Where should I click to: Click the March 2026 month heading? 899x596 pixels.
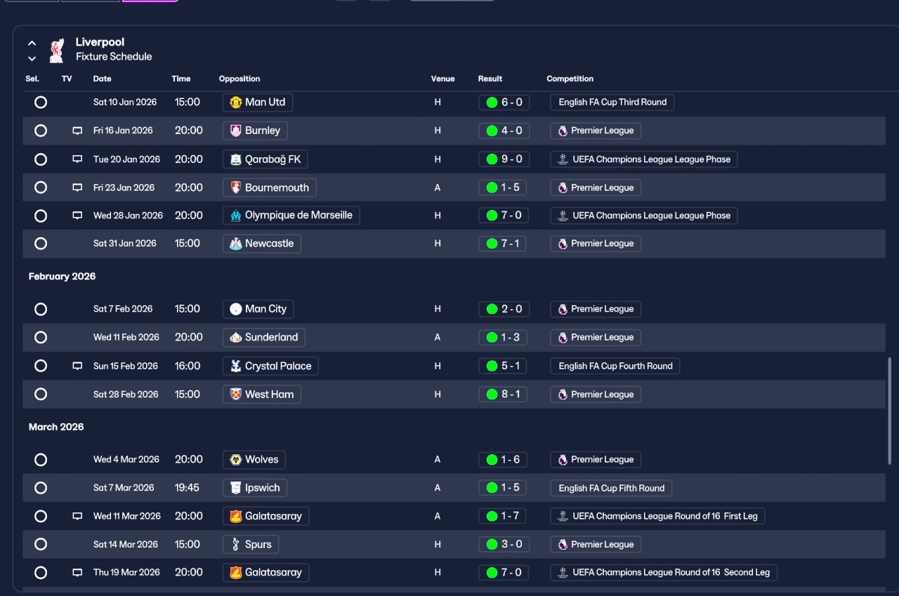[56, 427]
